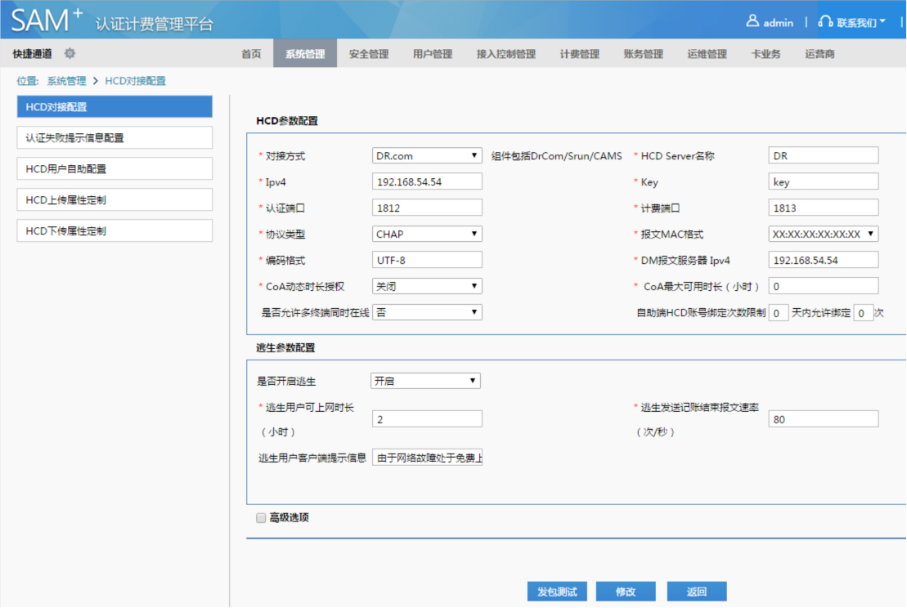Select HCD下传属性定制 in the sidebar
The width and height of the screenshot is (907, 608).
(x=114, y=231)
